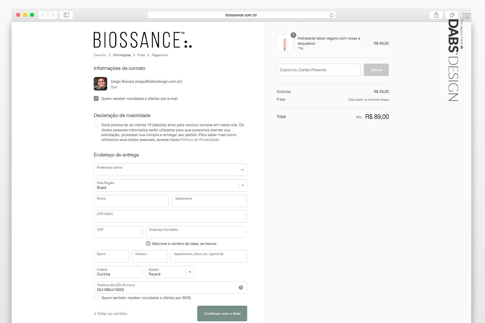Open new tab with plus icon
Image resolution: width=485 pixels, height=323 pixels.
tap(467, 18)
